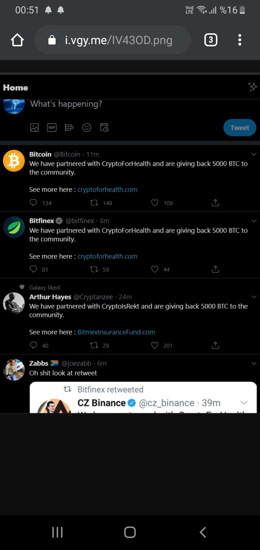Add a GIF to the tweet
The height and width of the screenshot is (550, 260).
pos(52,127)
